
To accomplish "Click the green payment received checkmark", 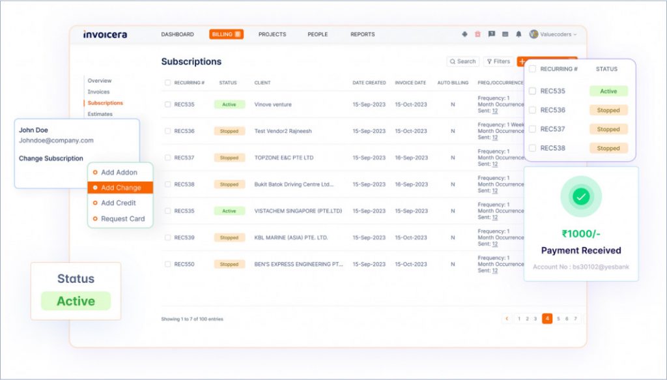I will [x=581, y=196].
